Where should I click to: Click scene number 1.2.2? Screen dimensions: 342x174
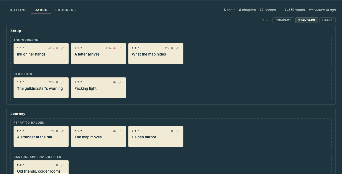pos(78,83)
